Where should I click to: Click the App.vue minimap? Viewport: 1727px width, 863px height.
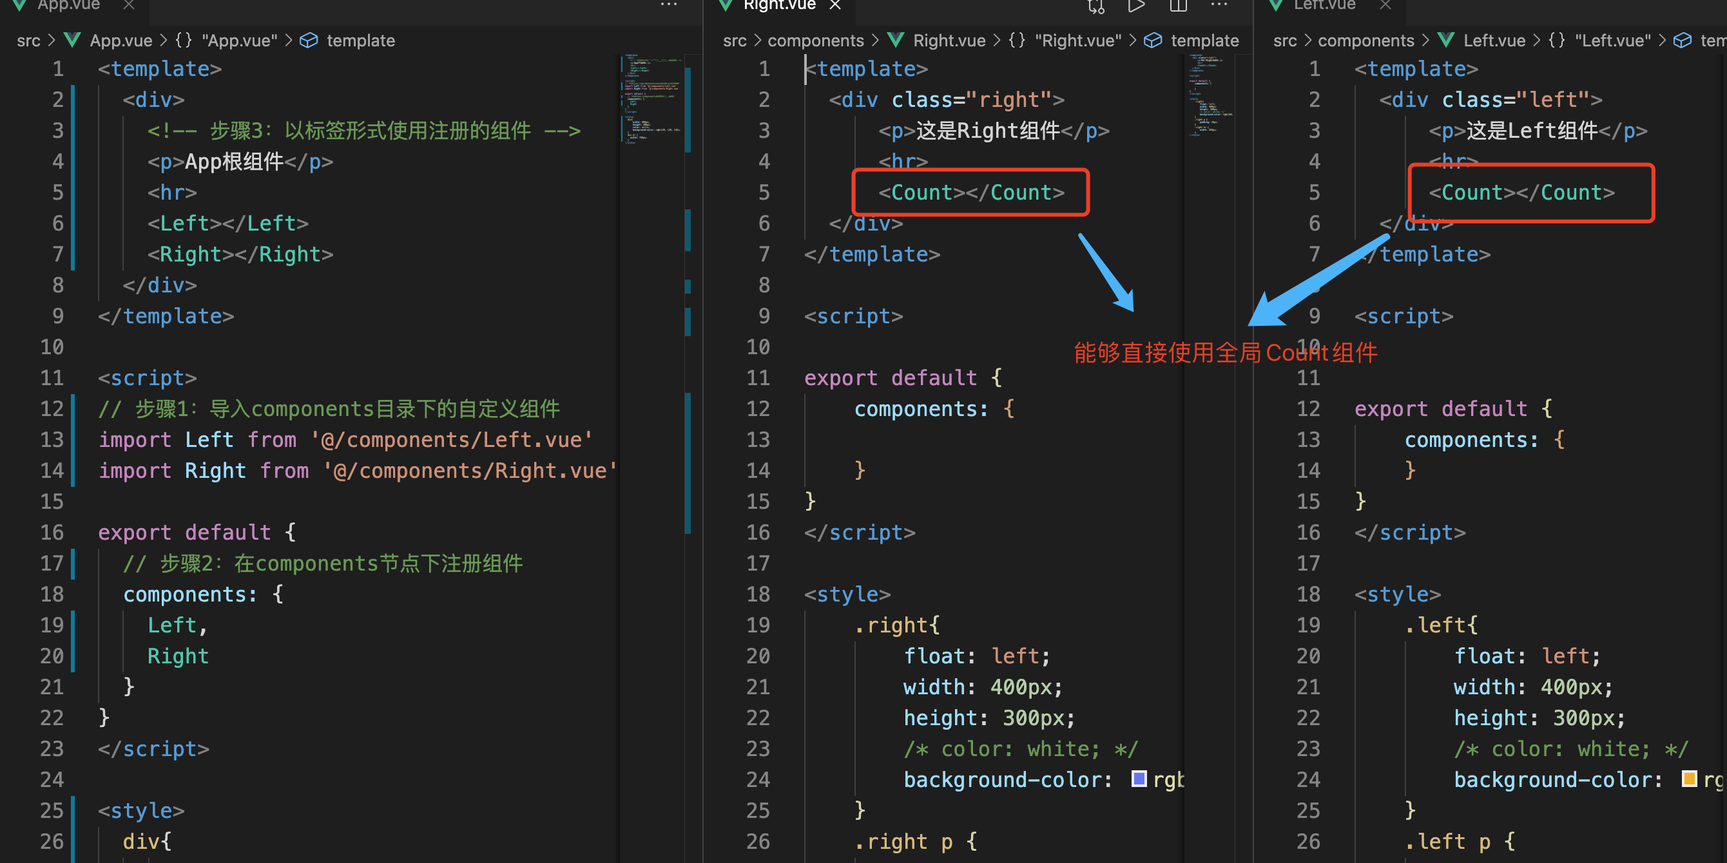[652, 99]
